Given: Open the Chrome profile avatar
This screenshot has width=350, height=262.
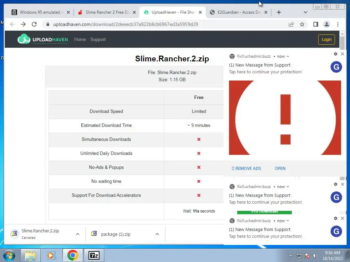Looking at the screenshot, I should pyautogui.click(x=326, y=24).
